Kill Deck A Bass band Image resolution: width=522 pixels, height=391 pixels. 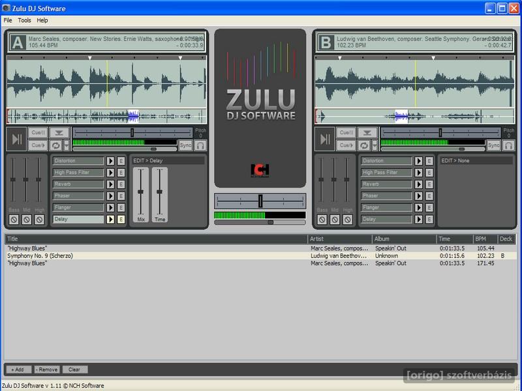(x=14, y=220)
